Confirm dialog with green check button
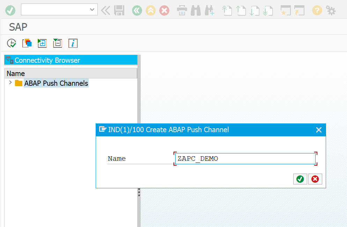This screenshot has height=227, width=347. pyautogui.click(x=300, y=179)
